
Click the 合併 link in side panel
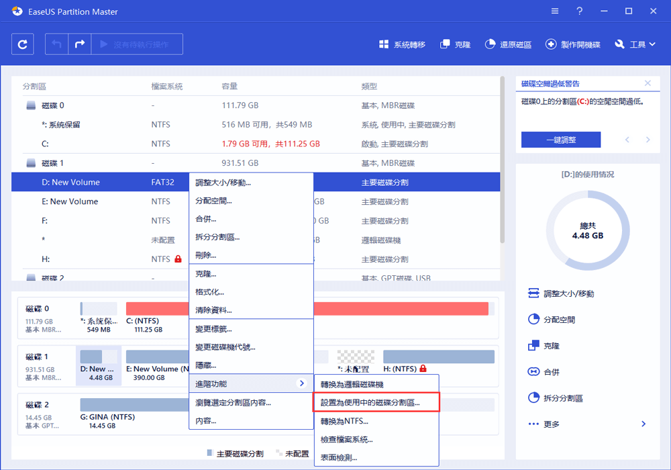click(551, 372)
